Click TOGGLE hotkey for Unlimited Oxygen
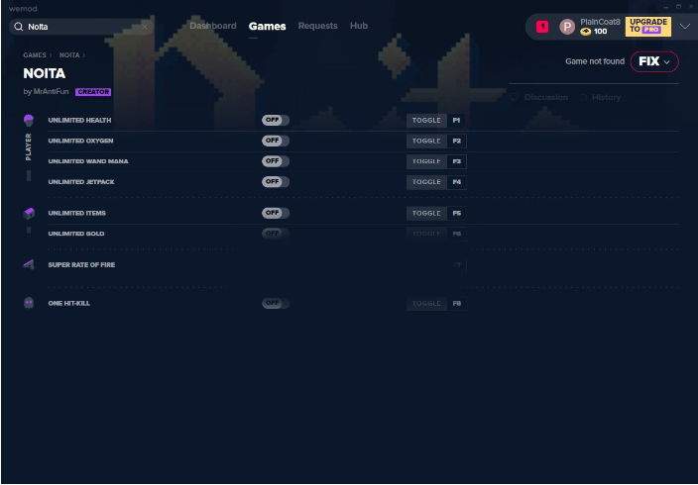This screenshot has width=698, height=485. click(426, 141)
